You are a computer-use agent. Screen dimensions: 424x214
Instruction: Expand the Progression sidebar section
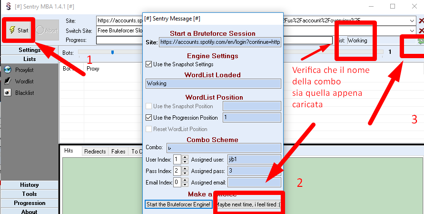[30, 203]
